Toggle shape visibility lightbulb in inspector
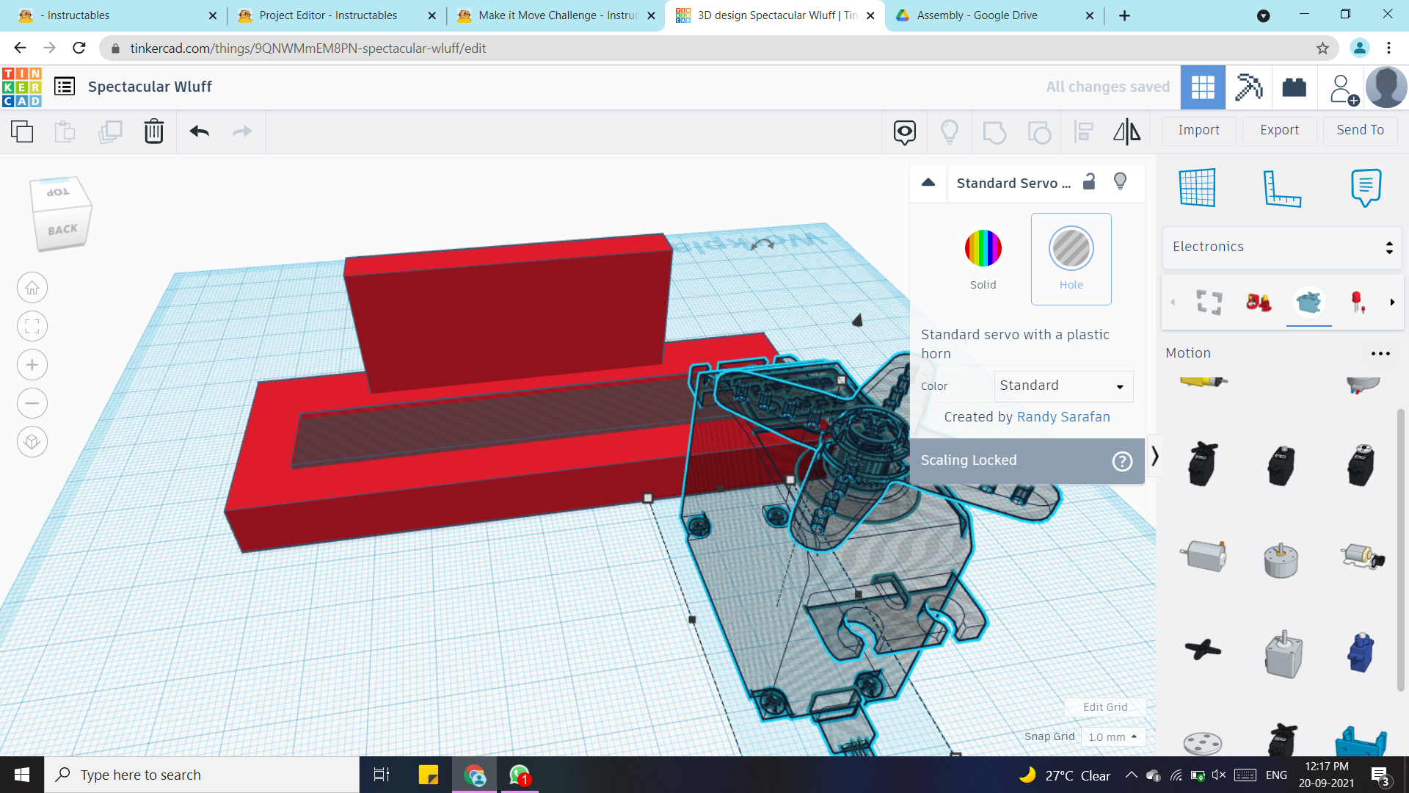This screenshot has width=1409, height=793. 1120,181
